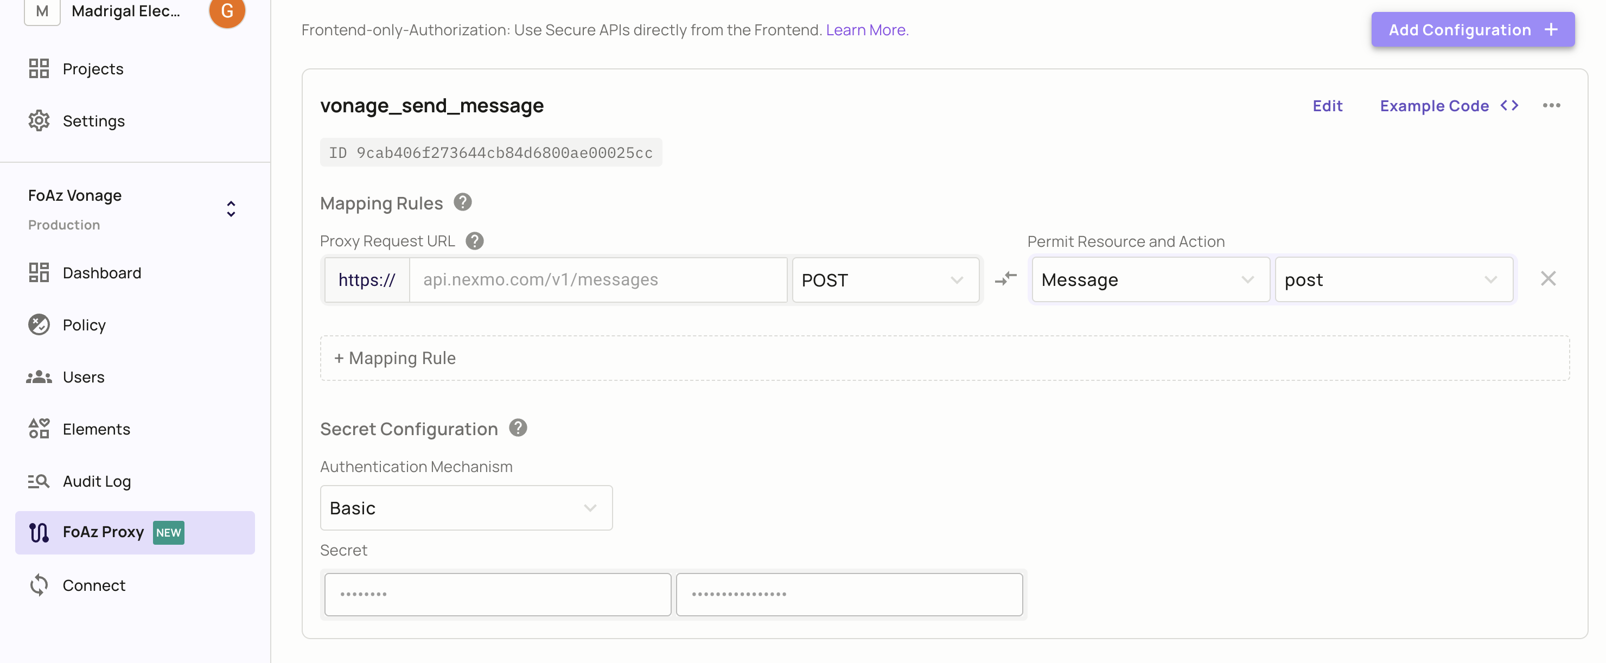The width and height of the screenshot is (1606, 663).
Task: Open the Message resource dropdown
Action: [x=1150, y=280]
